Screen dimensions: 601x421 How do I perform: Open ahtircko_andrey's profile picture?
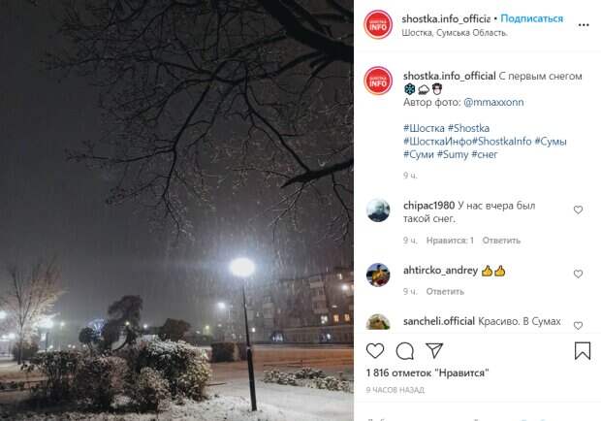(378, 275)
